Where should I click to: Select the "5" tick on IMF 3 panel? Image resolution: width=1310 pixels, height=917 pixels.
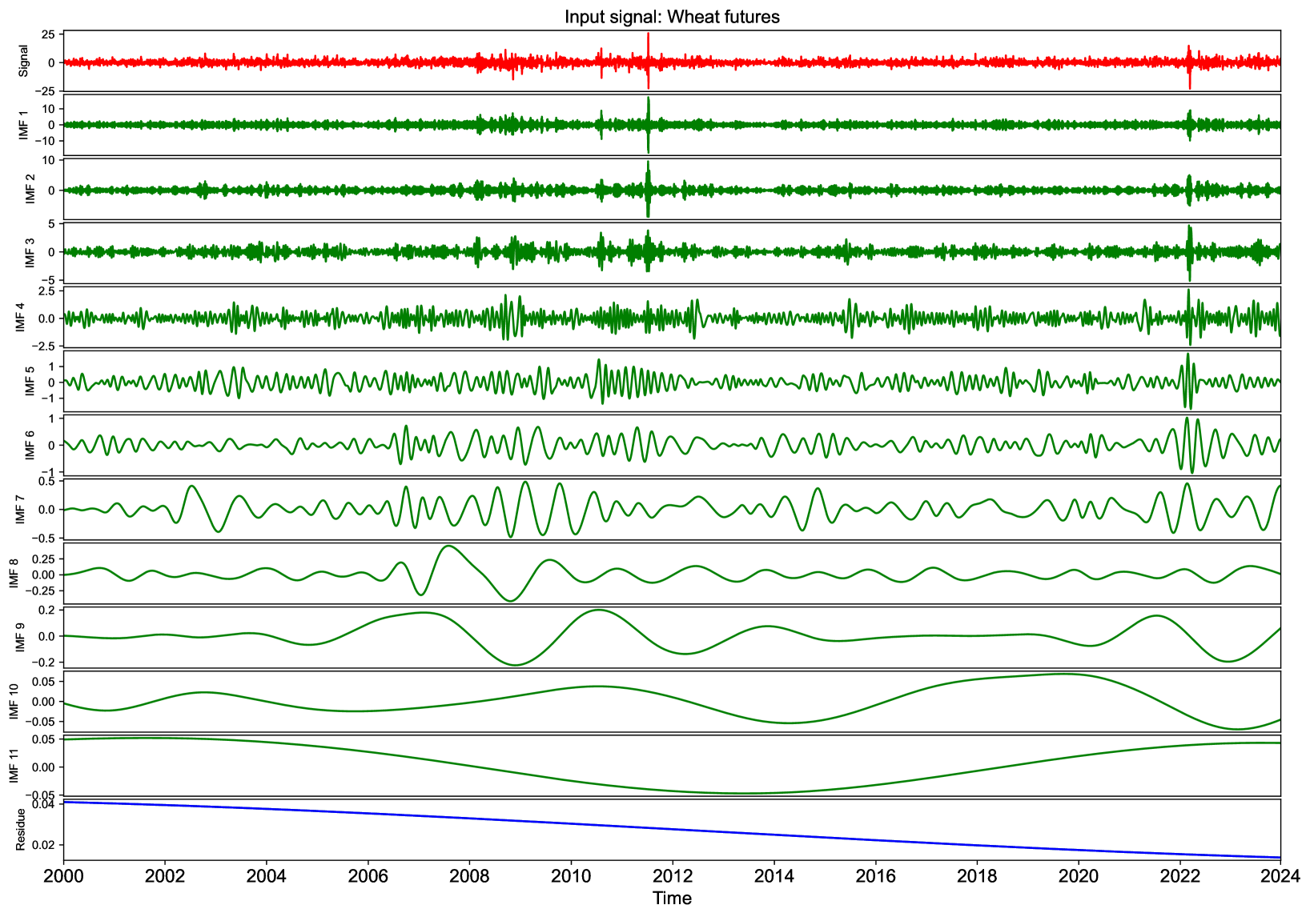(x=51, y=224)
